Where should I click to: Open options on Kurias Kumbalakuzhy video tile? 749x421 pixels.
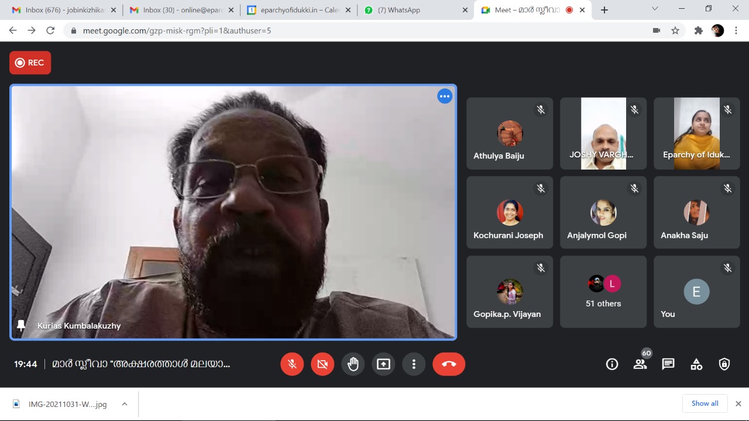pyautogui.click(x=445, y=96)
